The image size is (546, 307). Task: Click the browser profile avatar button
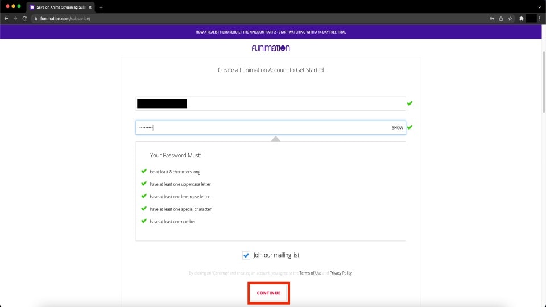click(531, 19)
